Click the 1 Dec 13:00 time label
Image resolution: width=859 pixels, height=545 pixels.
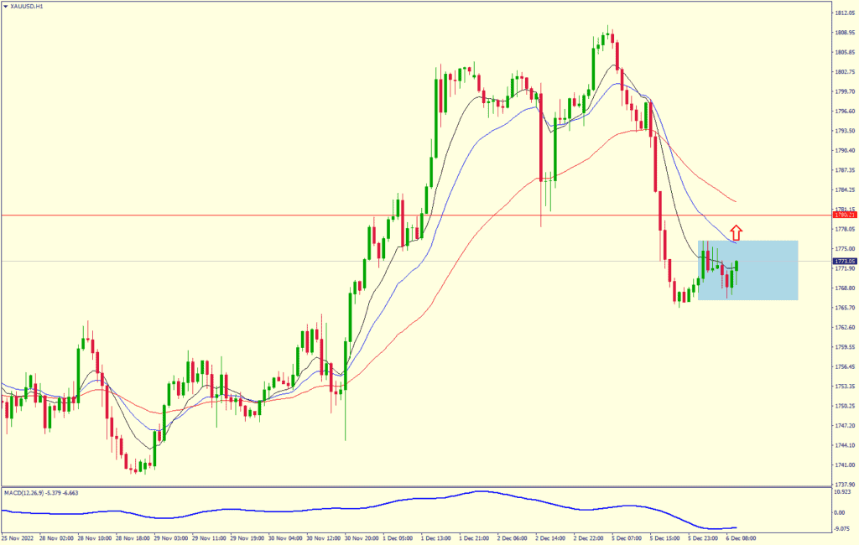[438, 537]
